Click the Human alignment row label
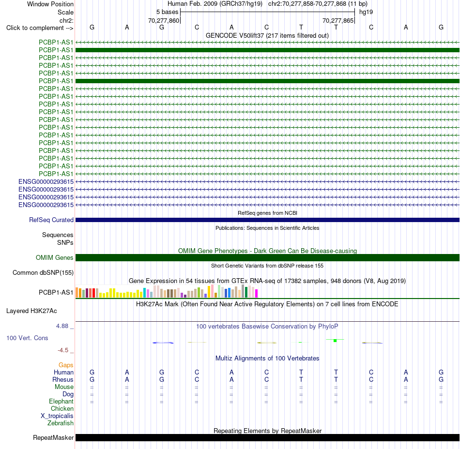Screen dimensions: 460x449 [x=63, y=372]
